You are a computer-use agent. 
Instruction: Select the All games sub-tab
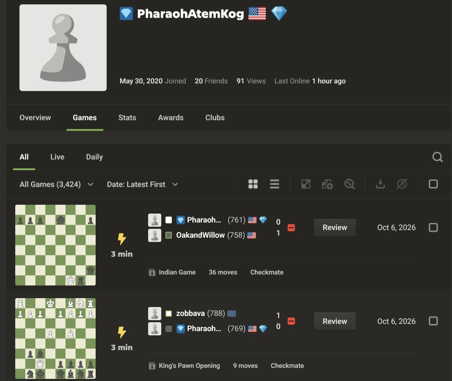coord(24,157)
